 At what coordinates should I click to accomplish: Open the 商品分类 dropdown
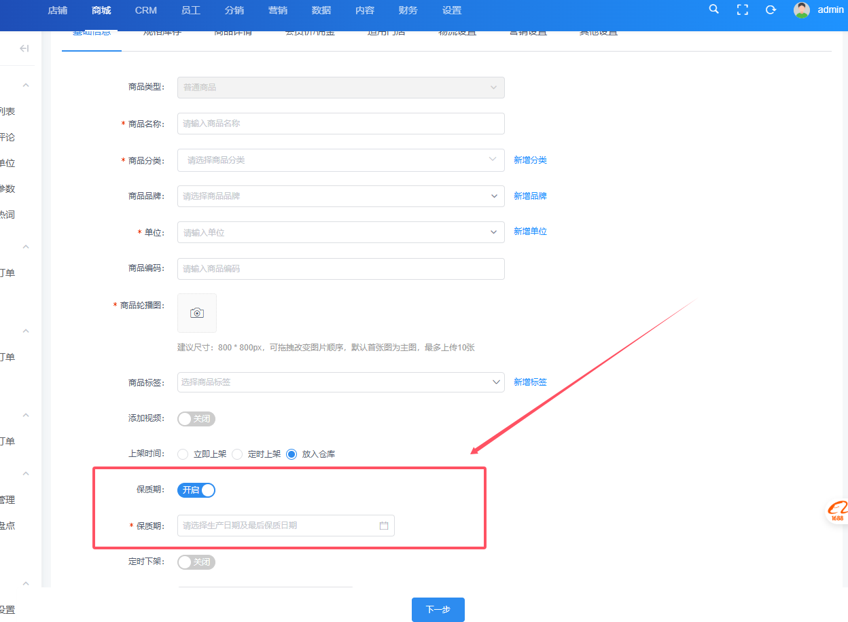point(340,160)
